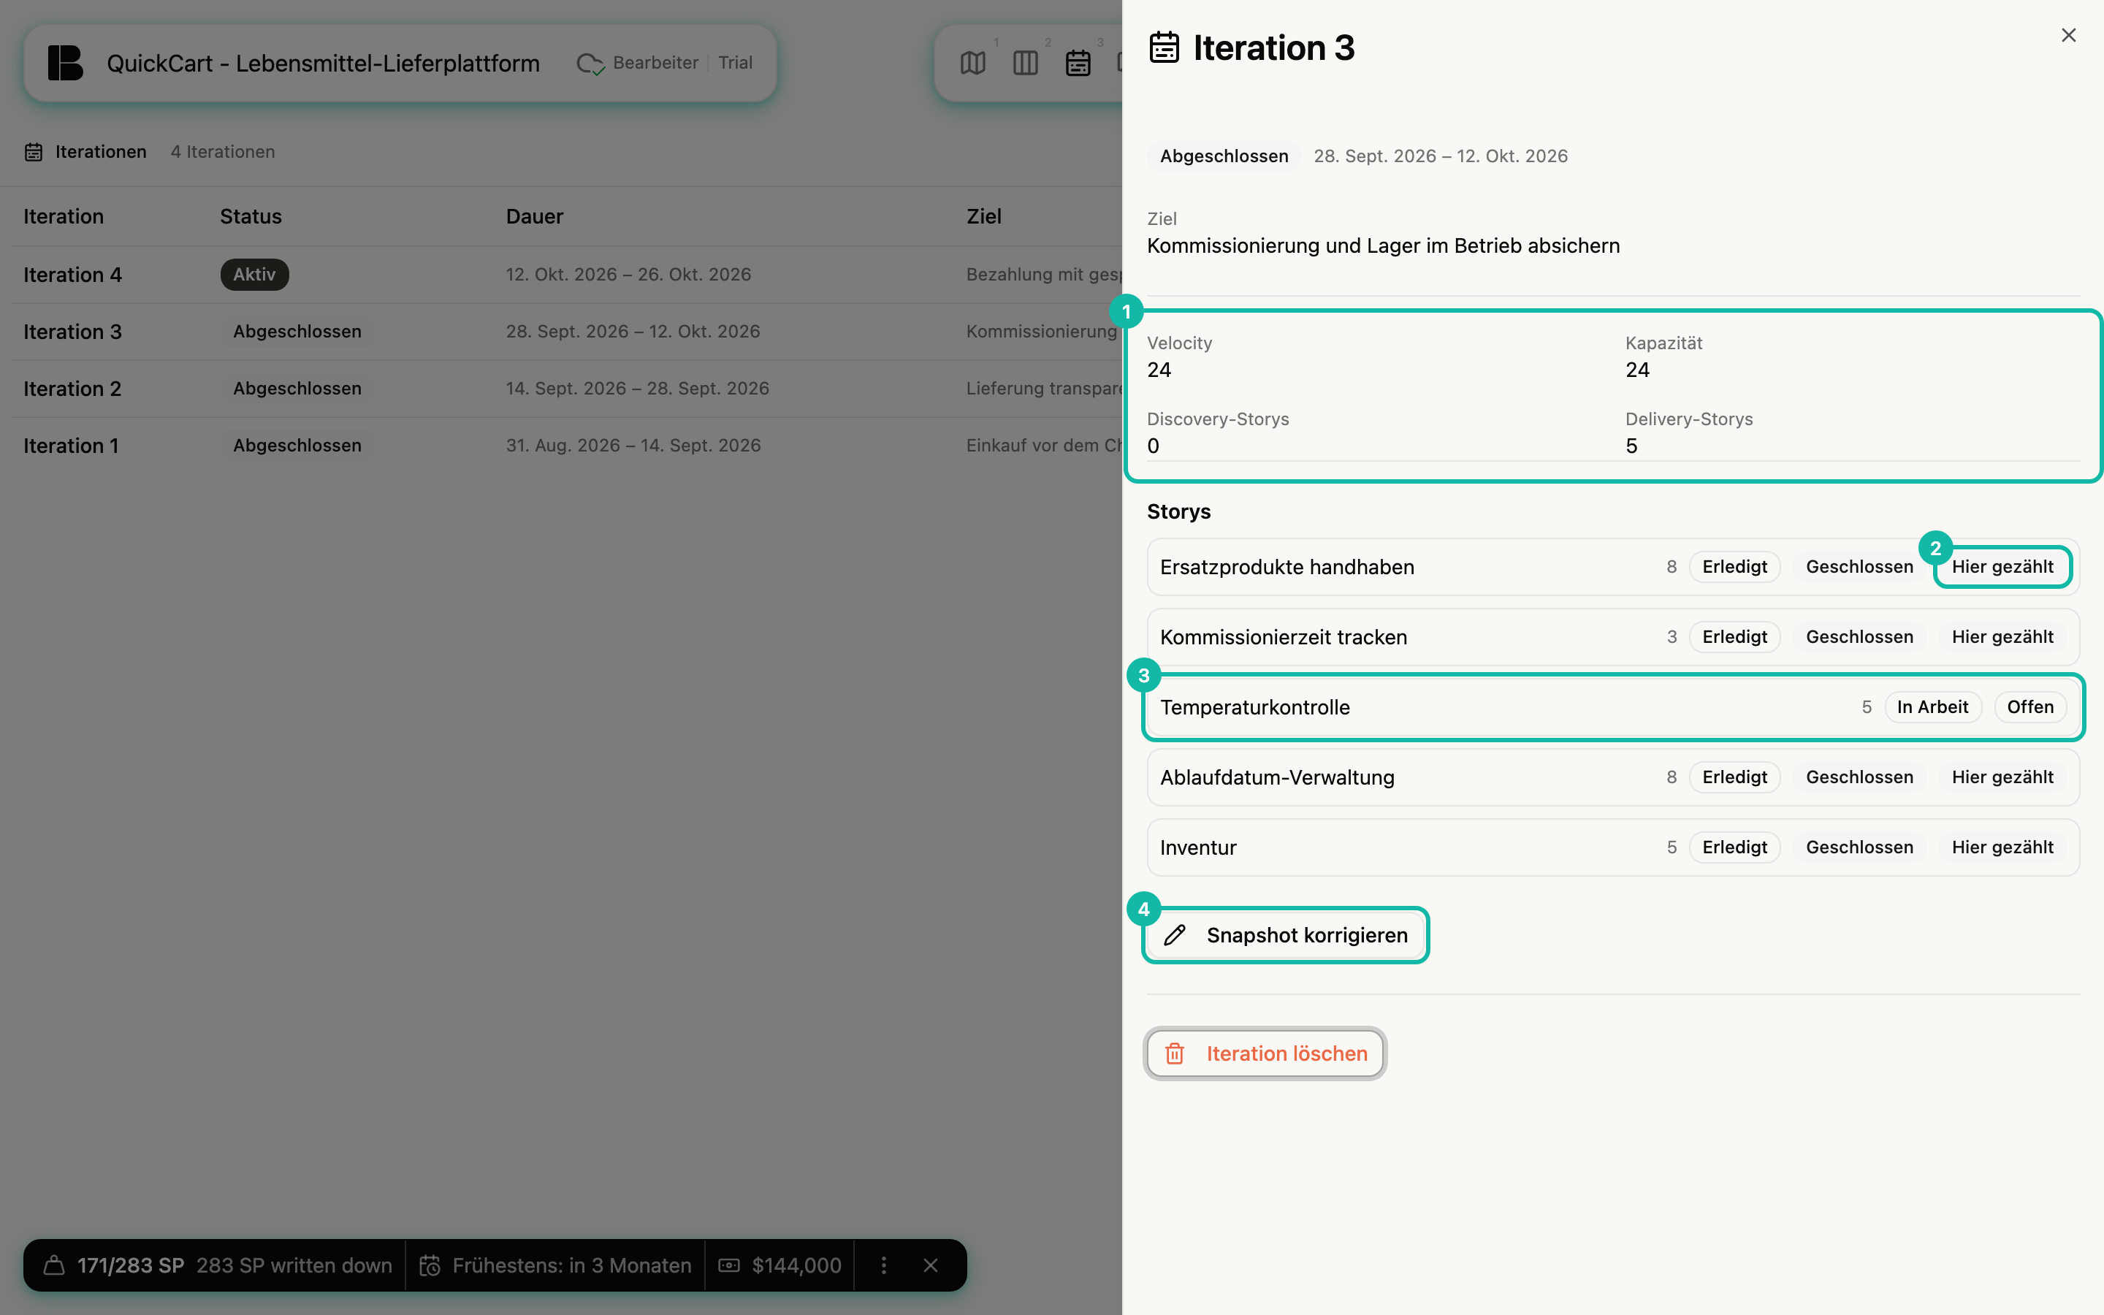Click Erledigt tag on Inventur
The height and width of the screenshot is (1315, 2104).
point(1734,847)
